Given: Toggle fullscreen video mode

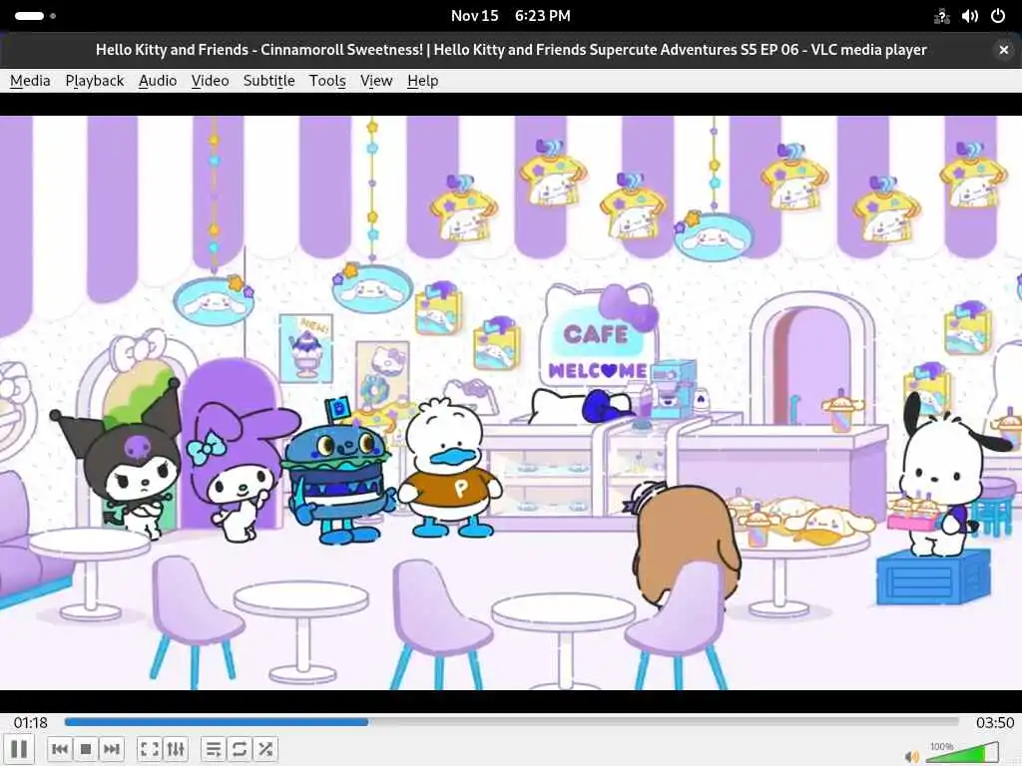Looking at the screenshot, I should coord(150,749).
